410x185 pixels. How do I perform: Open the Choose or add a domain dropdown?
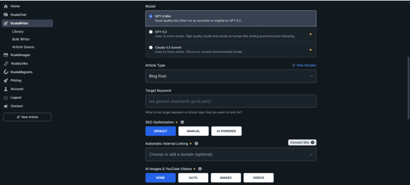coord(231,155)
